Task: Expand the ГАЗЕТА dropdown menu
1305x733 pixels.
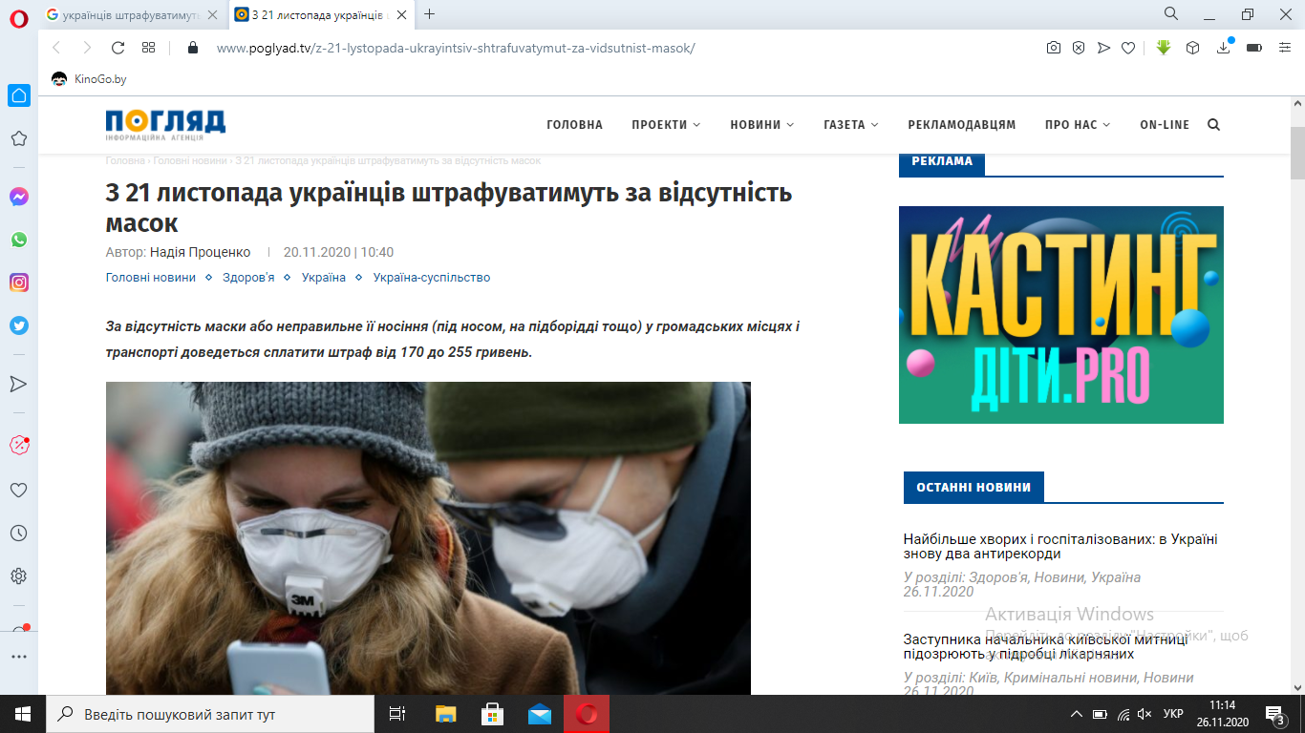Action: [x=851, y=125]
